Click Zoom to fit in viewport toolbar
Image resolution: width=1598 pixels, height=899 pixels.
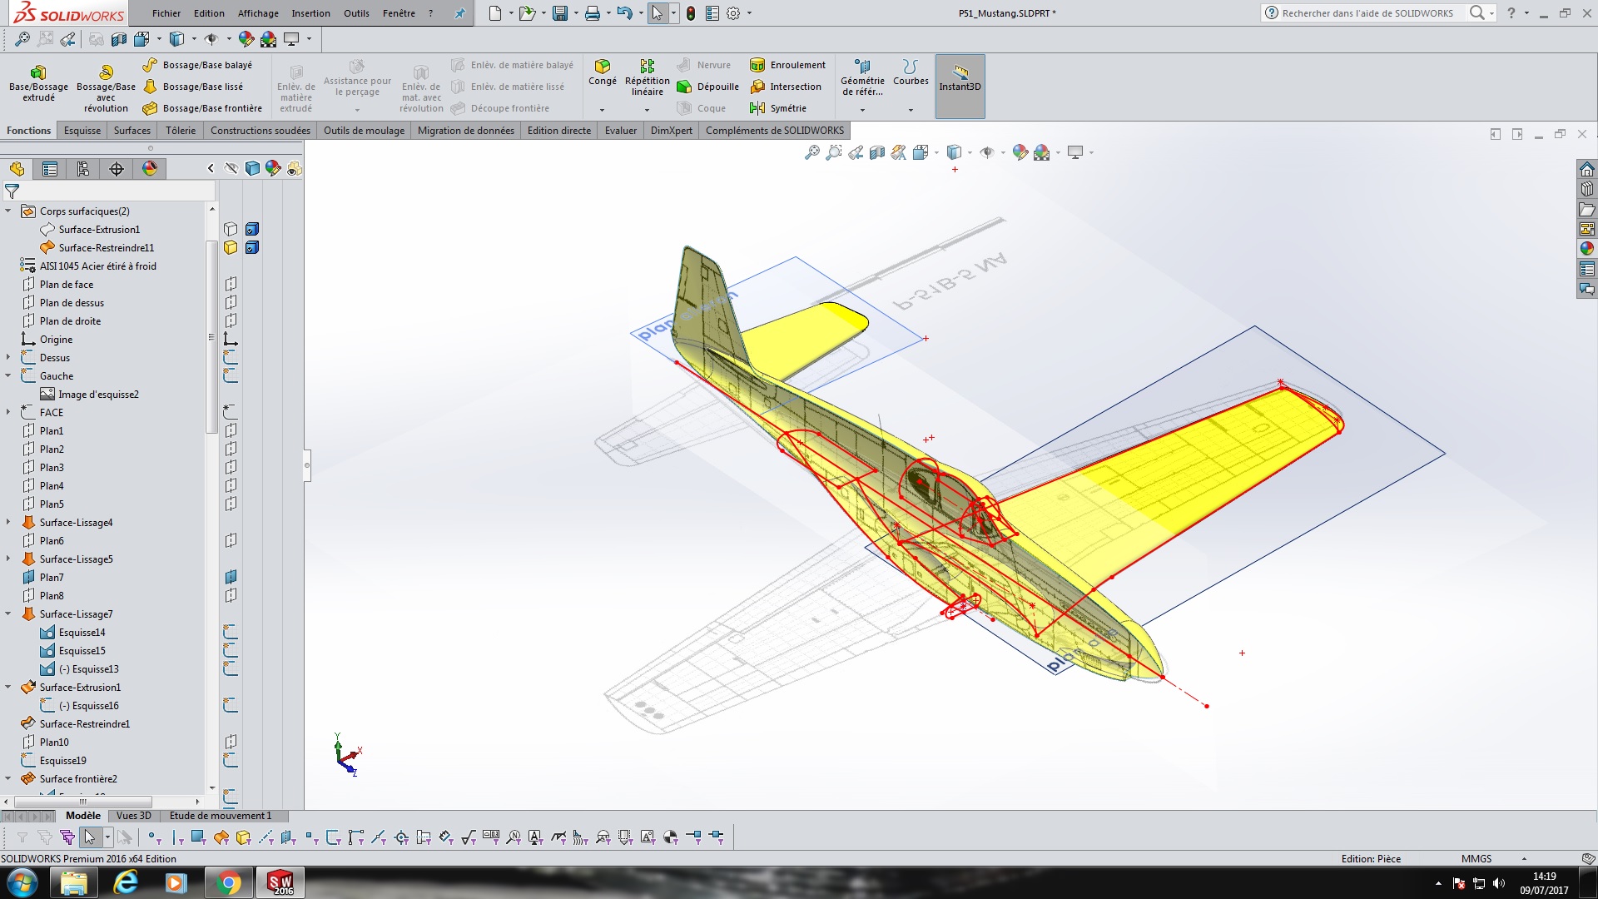[812, 152]
